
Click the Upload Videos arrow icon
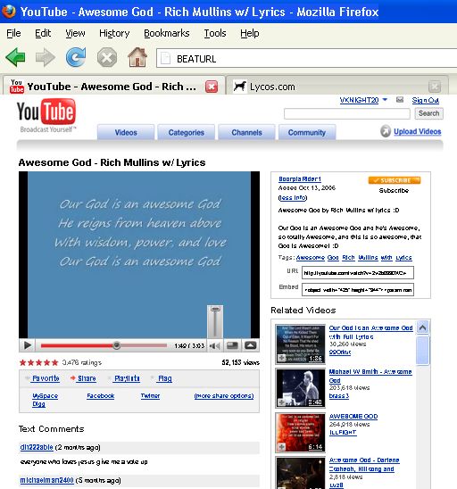tap(386, 131)
